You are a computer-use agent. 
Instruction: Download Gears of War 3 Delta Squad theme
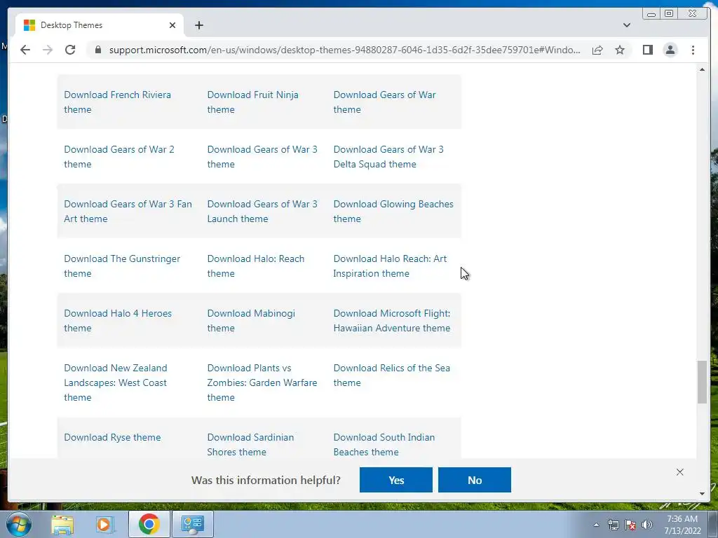tap(388, 156)
